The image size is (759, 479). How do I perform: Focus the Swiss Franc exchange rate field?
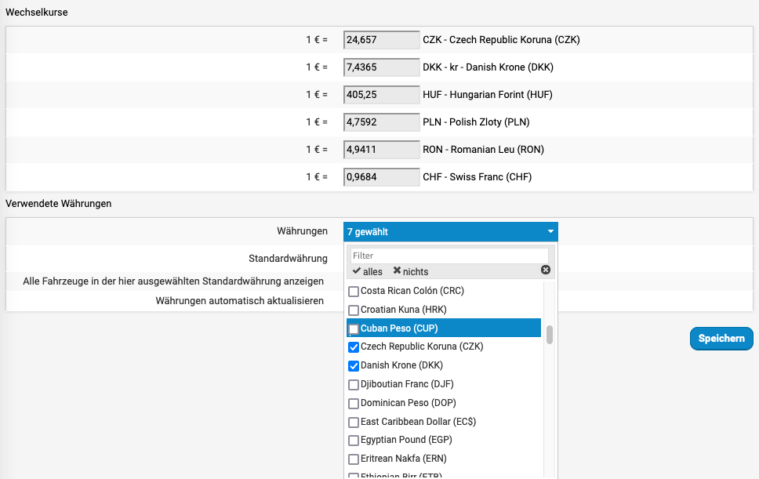click(x=382, y=177)
